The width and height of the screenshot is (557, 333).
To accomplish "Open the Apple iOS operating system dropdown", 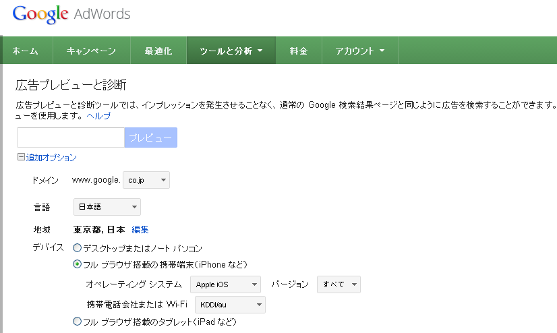I will [226, 284].
